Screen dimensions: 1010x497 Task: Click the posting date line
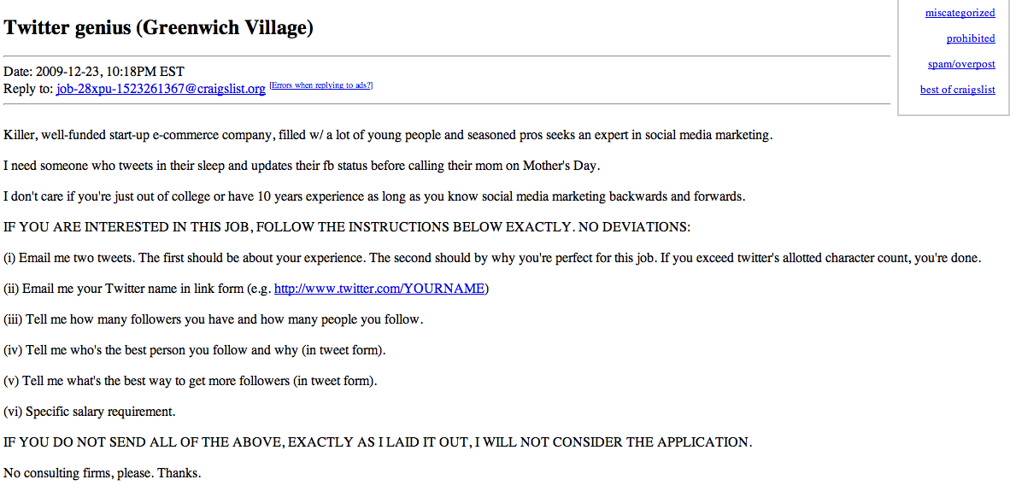(94, 72)
